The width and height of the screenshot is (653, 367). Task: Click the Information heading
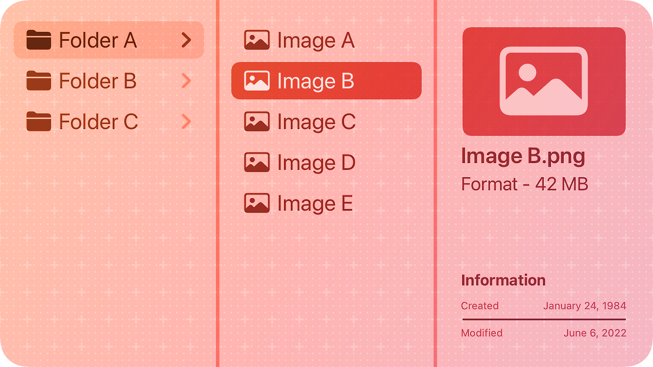point(503,280)
